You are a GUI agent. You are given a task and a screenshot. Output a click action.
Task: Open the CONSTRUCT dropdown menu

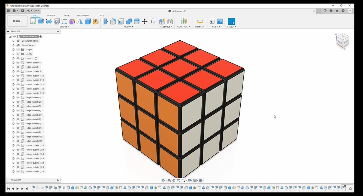click(x=184, y=27)
